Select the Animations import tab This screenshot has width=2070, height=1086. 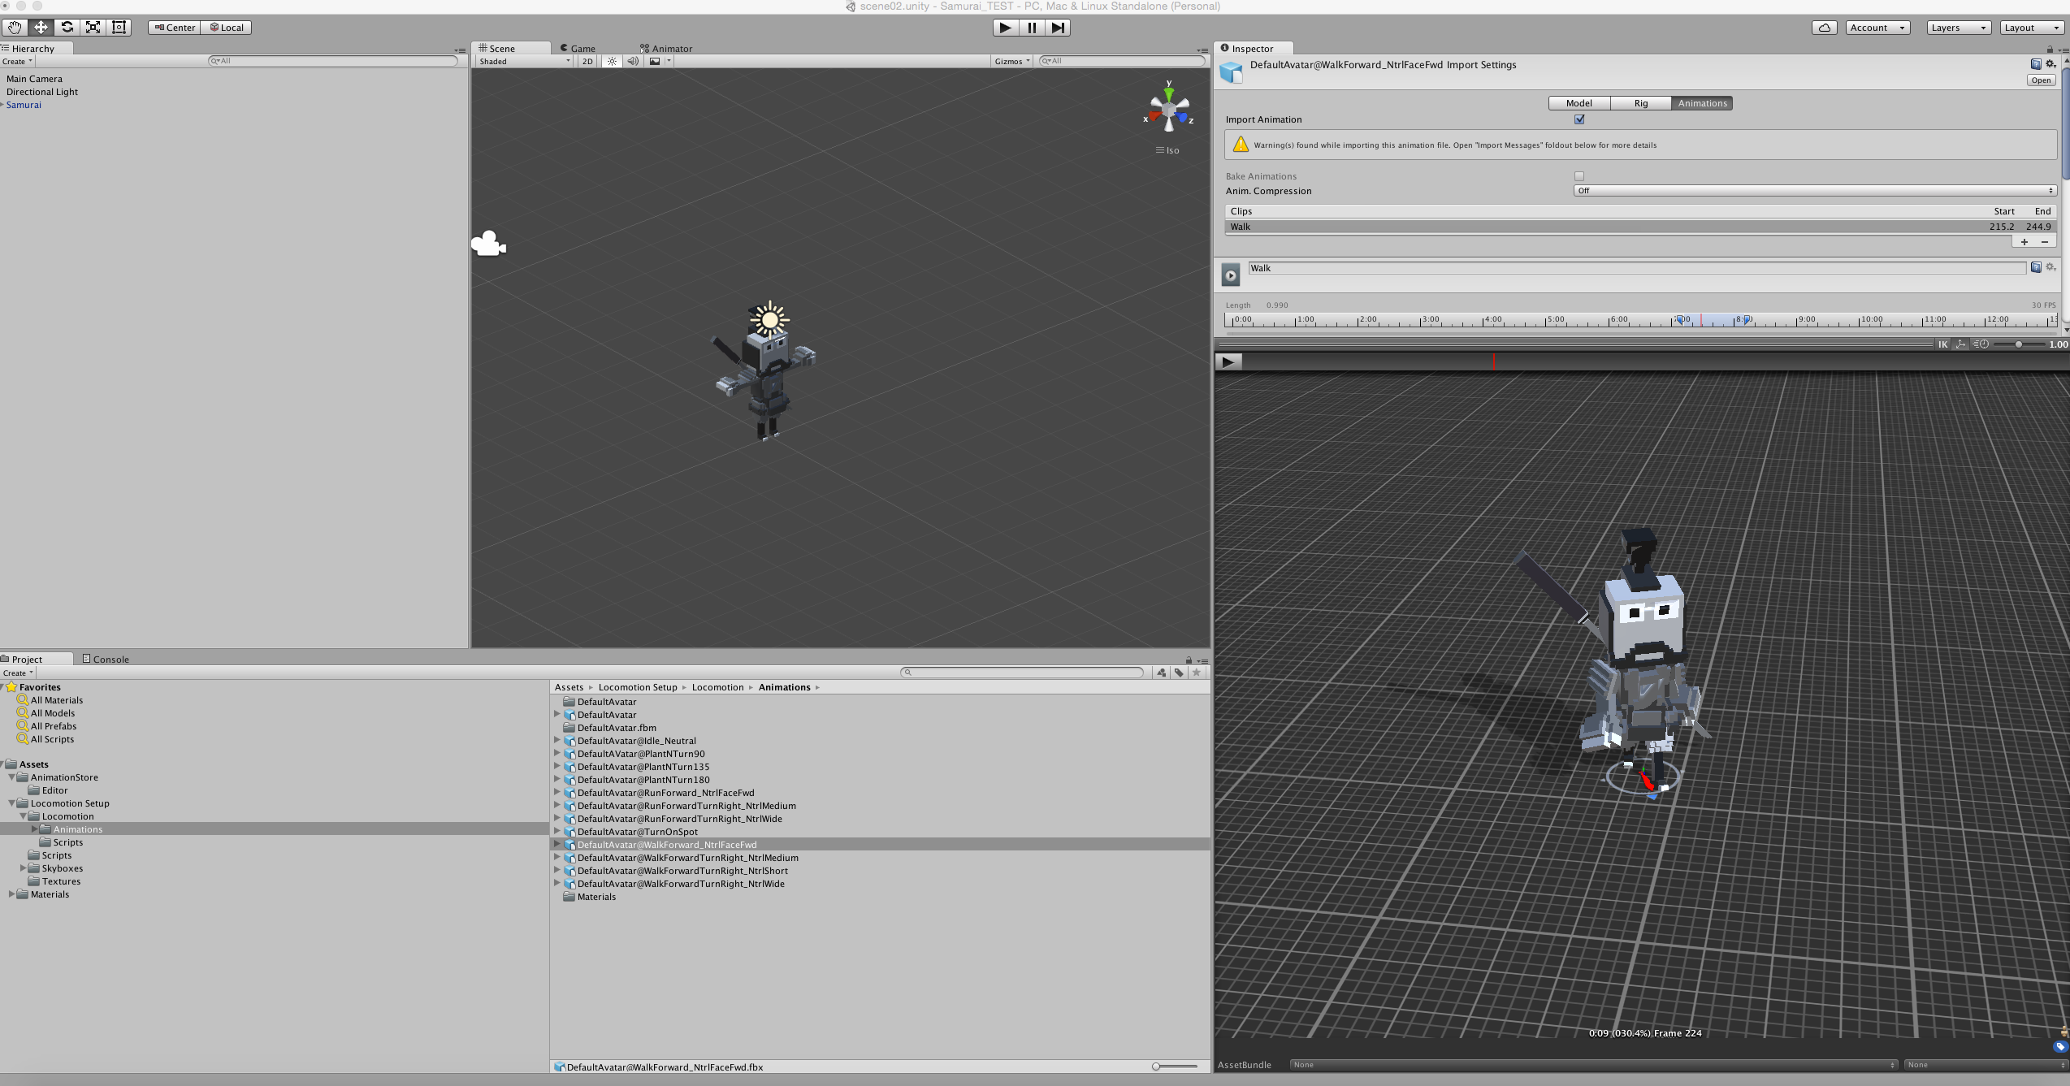tap(1702, 103)
